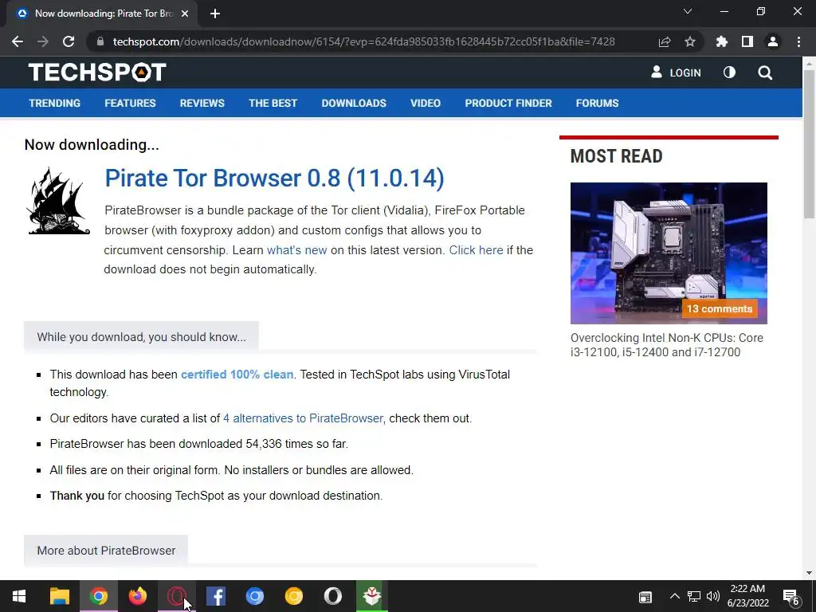Open File Explorer from taskbar
The image size is (816, 612).
tap(59, 596)
